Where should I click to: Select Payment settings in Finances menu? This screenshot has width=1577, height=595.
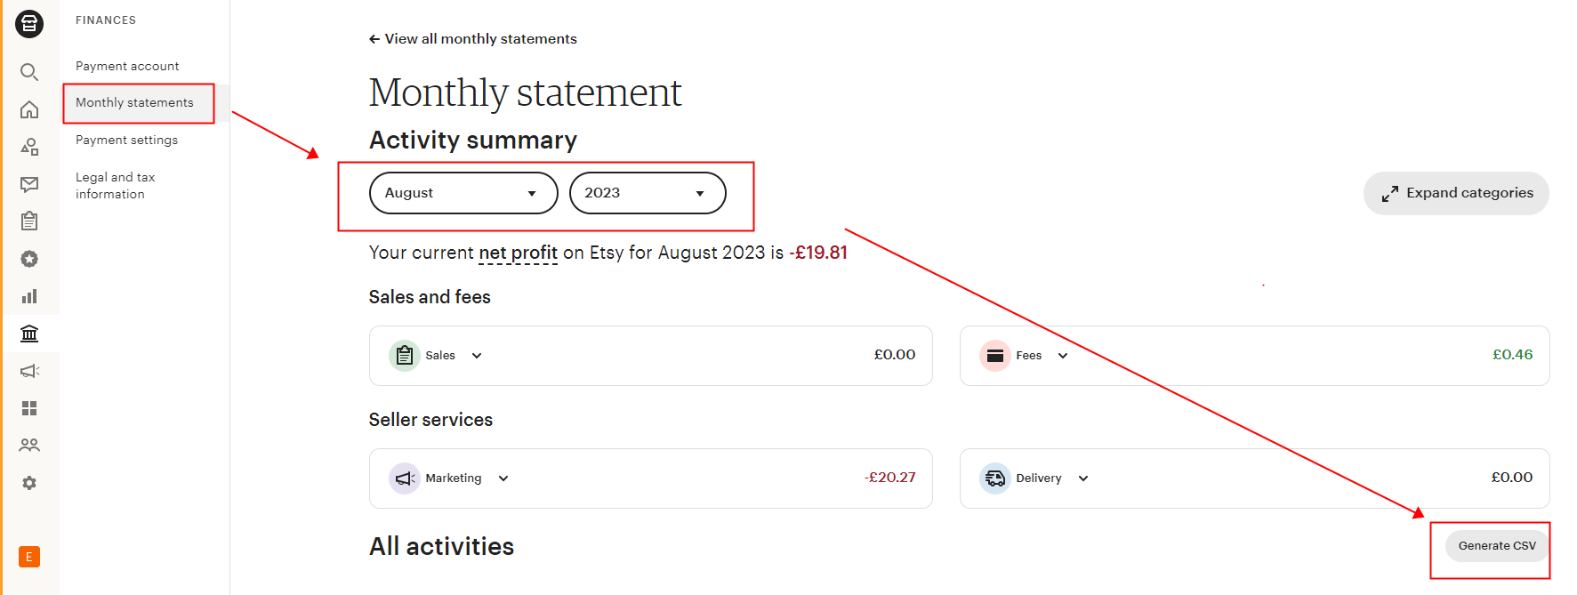126,140
